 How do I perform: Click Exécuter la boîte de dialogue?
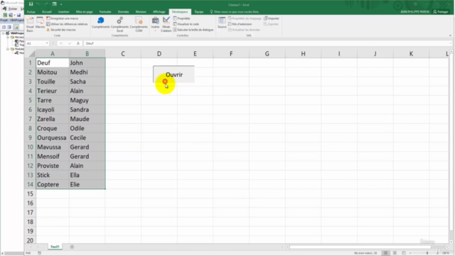pos(193,30)
